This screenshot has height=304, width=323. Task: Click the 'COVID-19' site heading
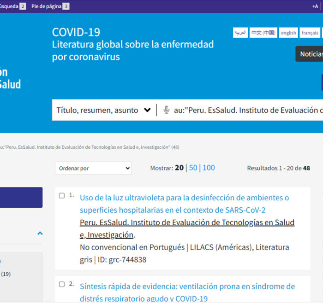pyautogui.click(x=76, y=32)
